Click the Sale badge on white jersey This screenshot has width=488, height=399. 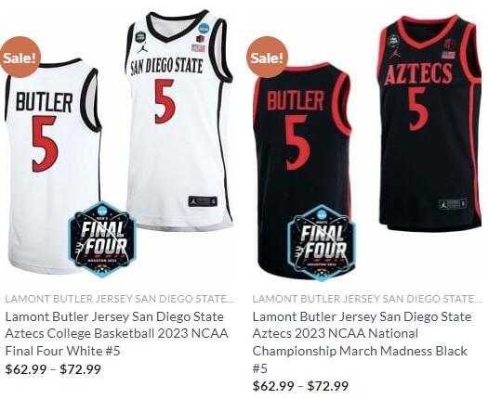(x=20, y=58)
